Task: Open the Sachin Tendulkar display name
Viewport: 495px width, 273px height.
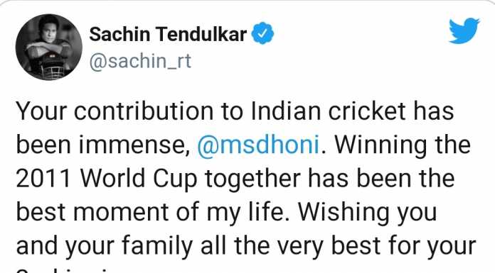Action: 168,34
